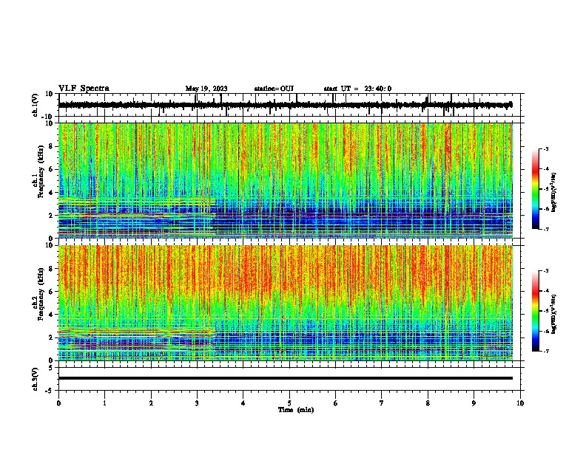
Task: Click the "7" tick on the Time axis
Action: pyautogui.click(x=382, y=403)
